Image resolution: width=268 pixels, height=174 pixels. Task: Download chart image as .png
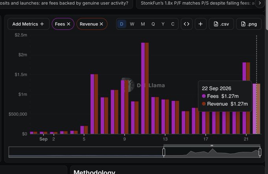249,24
